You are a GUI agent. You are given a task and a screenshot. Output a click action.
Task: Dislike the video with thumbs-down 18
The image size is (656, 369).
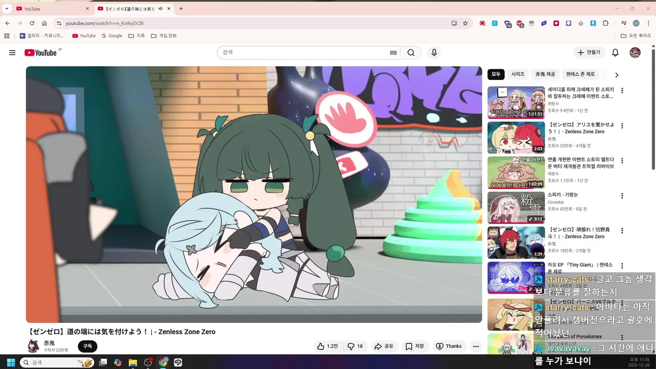[x=355, y=346]
